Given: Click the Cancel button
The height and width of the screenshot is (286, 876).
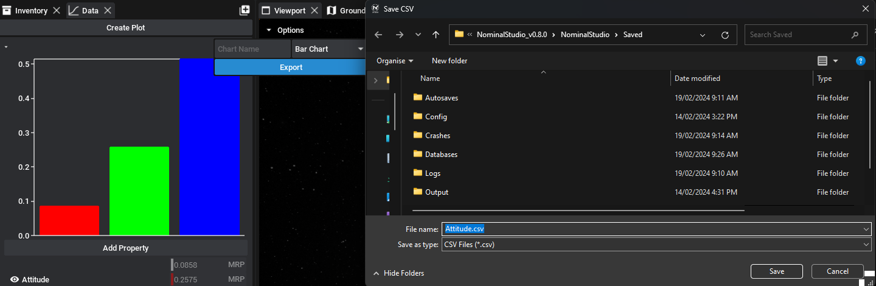Looking at the screenshot, I should coord(838,271).
